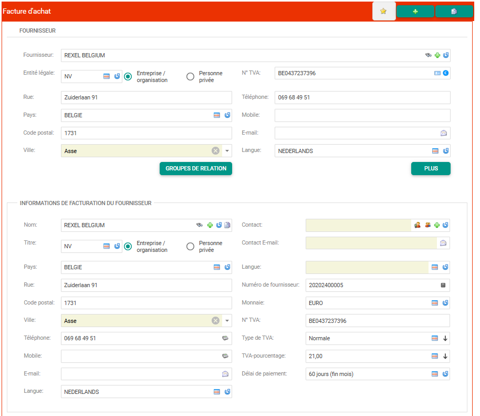Click the phone icon in billing Mobile field

click(x=225, y=356)
